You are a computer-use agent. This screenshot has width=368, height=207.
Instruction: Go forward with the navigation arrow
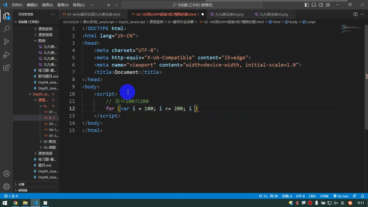click(x=116, y=5)
